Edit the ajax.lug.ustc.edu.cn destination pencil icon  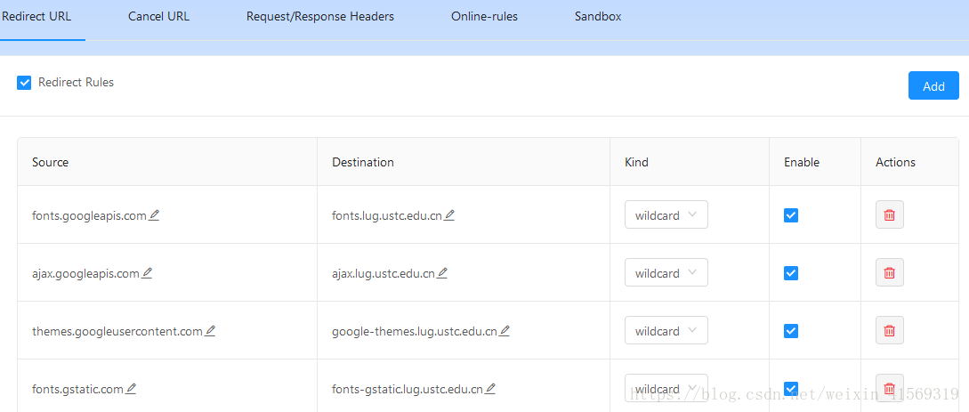point(442,273)
